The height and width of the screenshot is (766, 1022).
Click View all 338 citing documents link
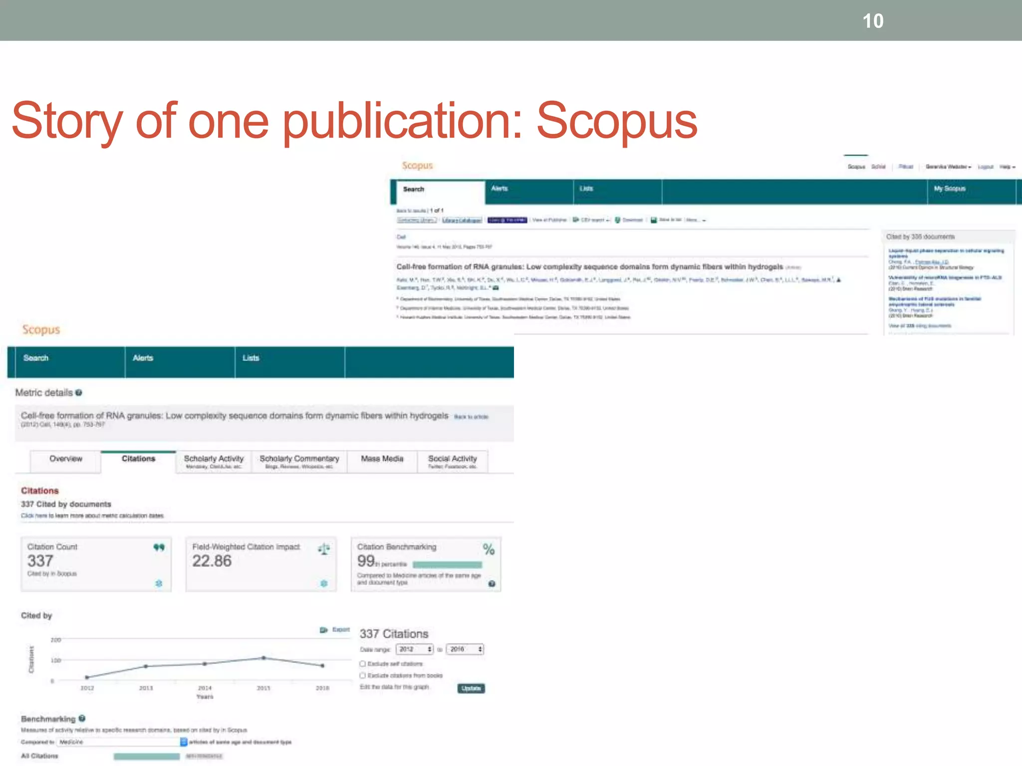tap(920, 326)
